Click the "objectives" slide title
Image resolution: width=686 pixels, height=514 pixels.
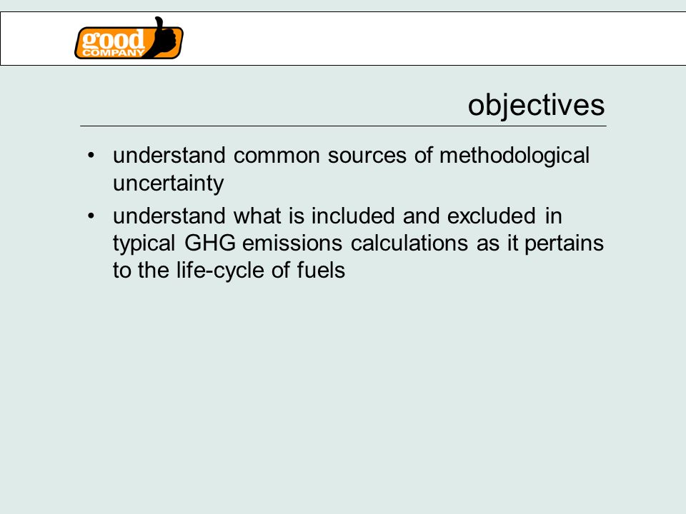click(x=537, y=106)
